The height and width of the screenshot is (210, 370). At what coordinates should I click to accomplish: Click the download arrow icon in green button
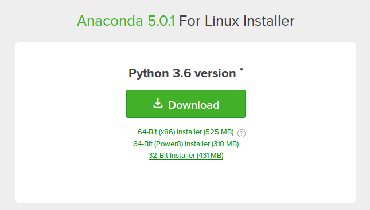tap(158, 104)
